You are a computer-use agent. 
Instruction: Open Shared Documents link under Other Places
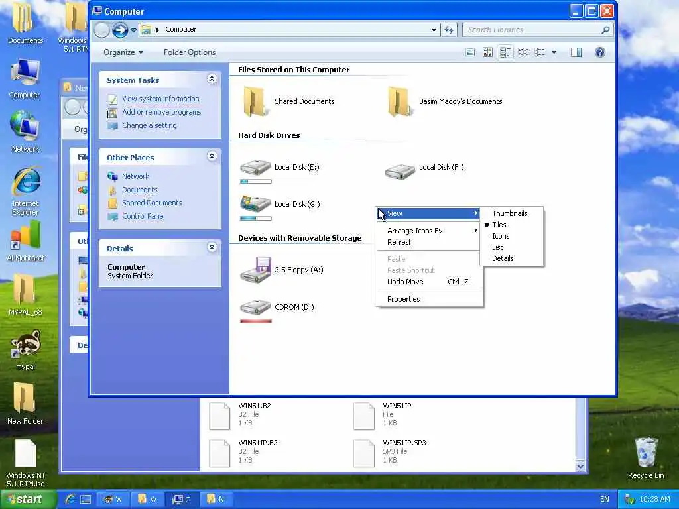(x=152, y=203)
